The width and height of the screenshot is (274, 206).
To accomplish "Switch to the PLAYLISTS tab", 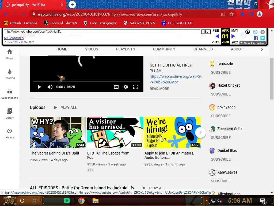I will [x=125, y=49].
